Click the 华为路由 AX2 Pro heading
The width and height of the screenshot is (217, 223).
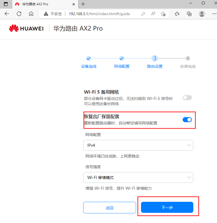pos(78,28)
